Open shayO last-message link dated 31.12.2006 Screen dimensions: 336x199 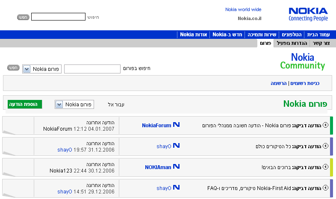click(x=65, y=150)
